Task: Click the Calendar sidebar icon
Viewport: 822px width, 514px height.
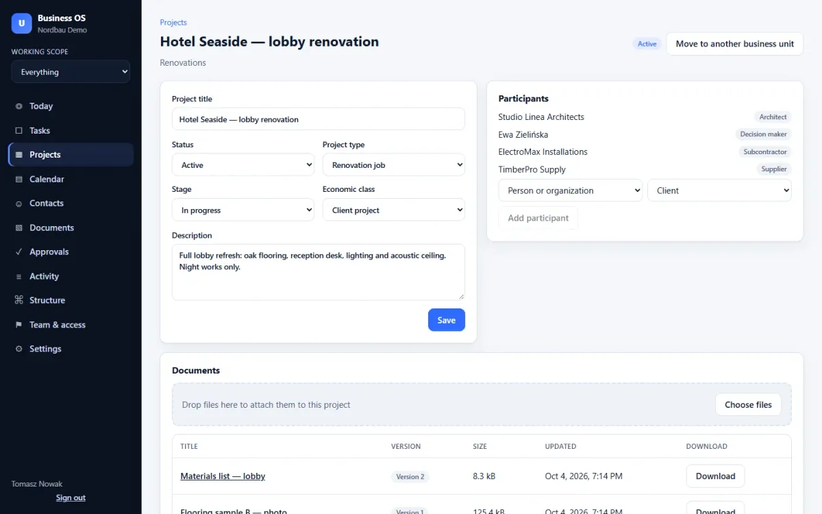Action: click(x=18, y=179)
